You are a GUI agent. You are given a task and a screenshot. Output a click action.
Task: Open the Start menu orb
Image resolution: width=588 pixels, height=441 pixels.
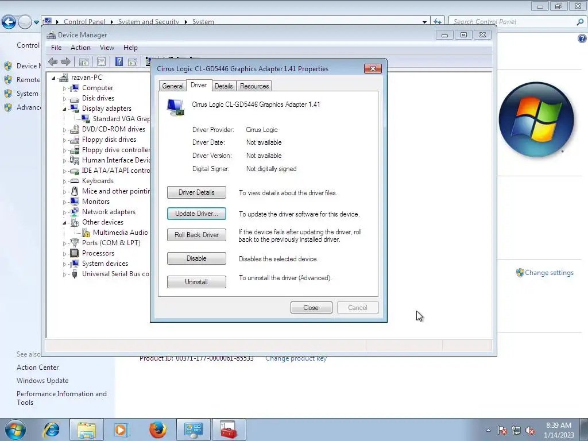16,430
